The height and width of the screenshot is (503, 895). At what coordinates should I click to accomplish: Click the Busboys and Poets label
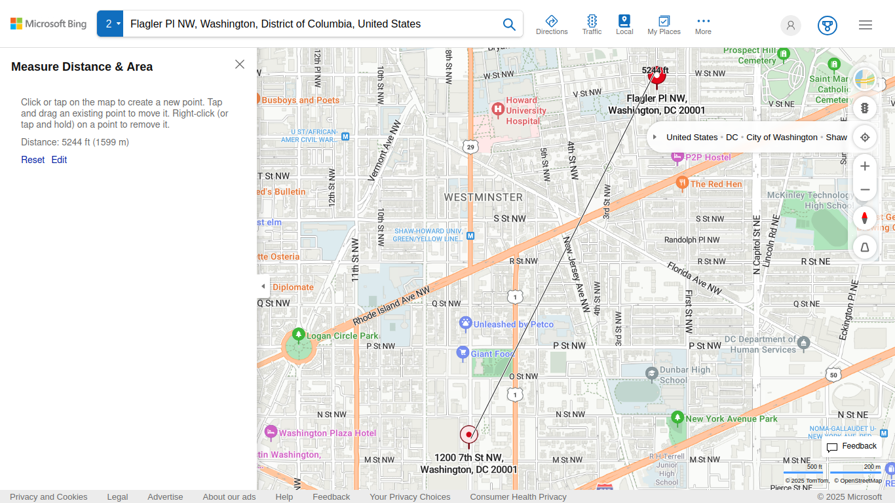(301, 100)
